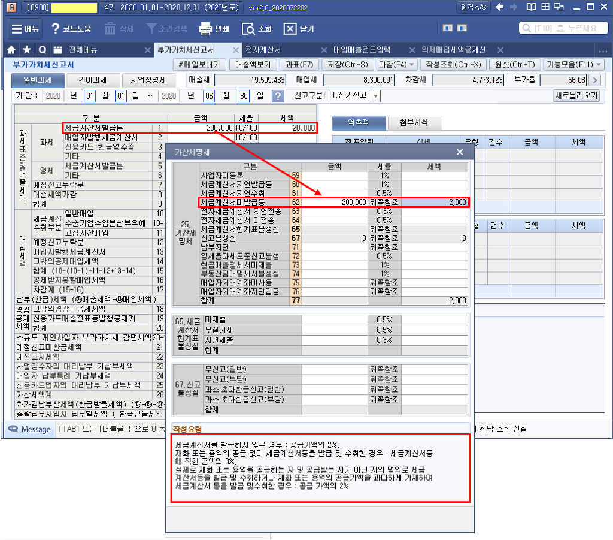Click the 저장(Ctrl+S) button
This screenshot has height=540, width=613.
coord(348,65)
